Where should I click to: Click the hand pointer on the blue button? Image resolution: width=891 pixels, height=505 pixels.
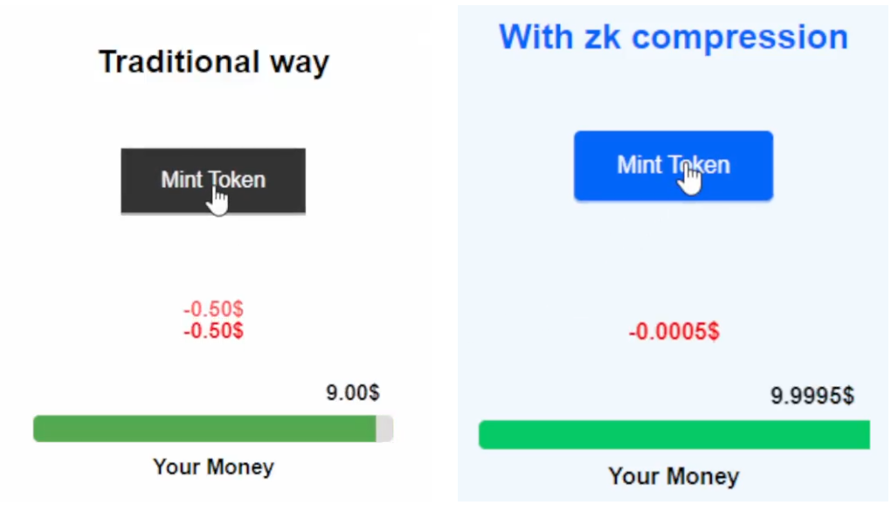pyautogui.click(x=691, y=181)
